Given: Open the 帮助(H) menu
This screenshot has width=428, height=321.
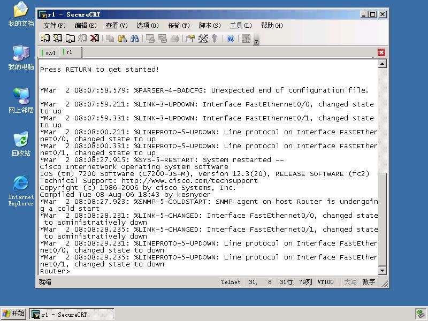Looking at the screenshot, I should click(272, 26).
